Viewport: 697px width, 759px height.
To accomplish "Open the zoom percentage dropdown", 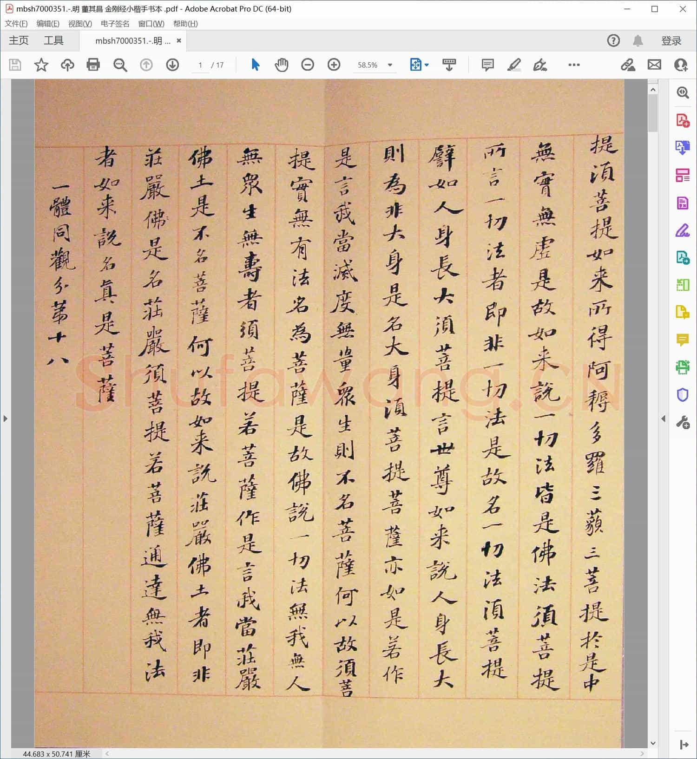I will (390, 65).
